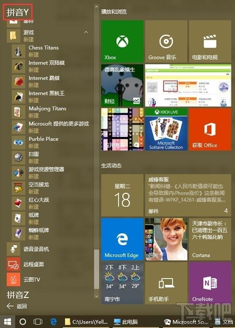This screenshot has height=328, width=235.
Task: Open Internet 黑桃王 game icon
Action: tap(19, 97)
